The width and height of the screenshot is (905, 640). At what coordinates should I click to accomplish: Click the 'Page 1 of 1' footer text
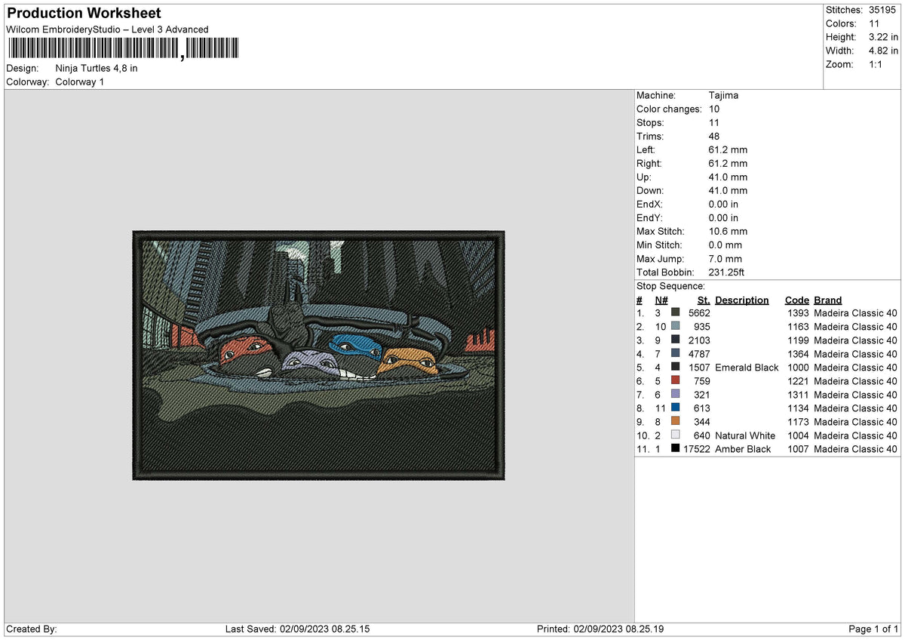pos(873,629)
